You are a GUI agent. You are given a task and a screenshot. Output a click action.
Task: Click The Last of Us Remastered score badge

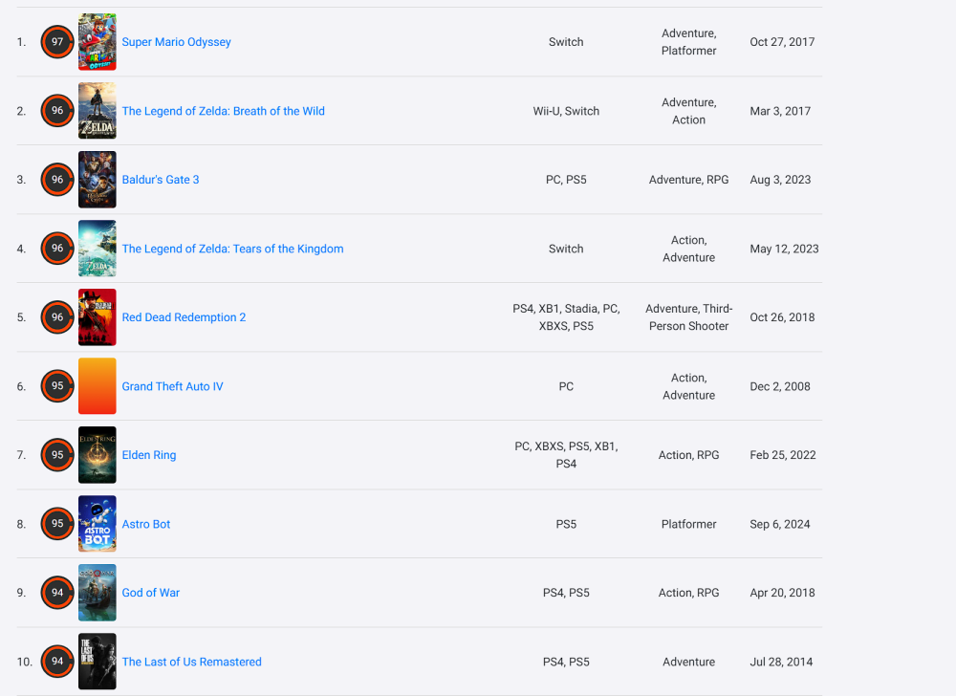click(x=57, y=662)
